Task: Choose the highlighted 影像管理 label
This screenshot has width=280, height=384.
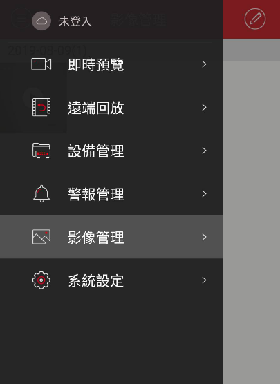Action: coord(96,238)
